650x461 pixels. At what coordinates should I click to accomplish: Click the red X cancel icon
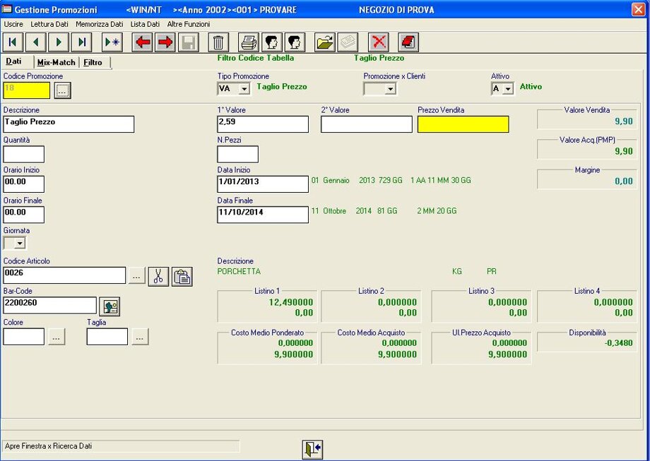tap(379, 42)
